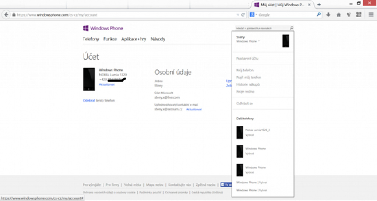Viewport: 377px width, 201px height.
Task: Go to the browser home page icon
Action: 339,15
